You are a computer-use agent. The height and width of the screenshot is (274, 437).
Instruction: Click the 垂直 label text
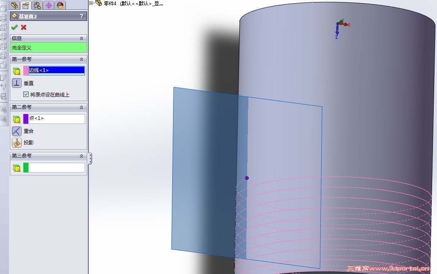tap(29, 83)
